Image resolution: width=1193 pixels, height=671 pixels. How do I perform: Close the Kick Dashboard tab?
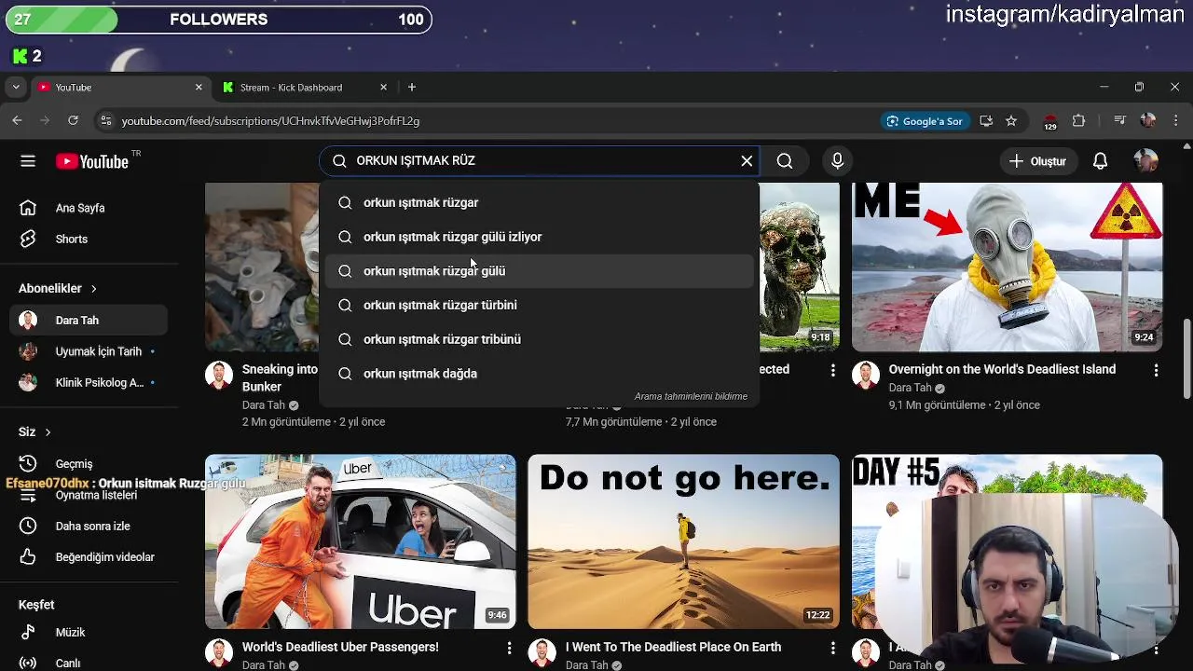(x=383, y=88)
